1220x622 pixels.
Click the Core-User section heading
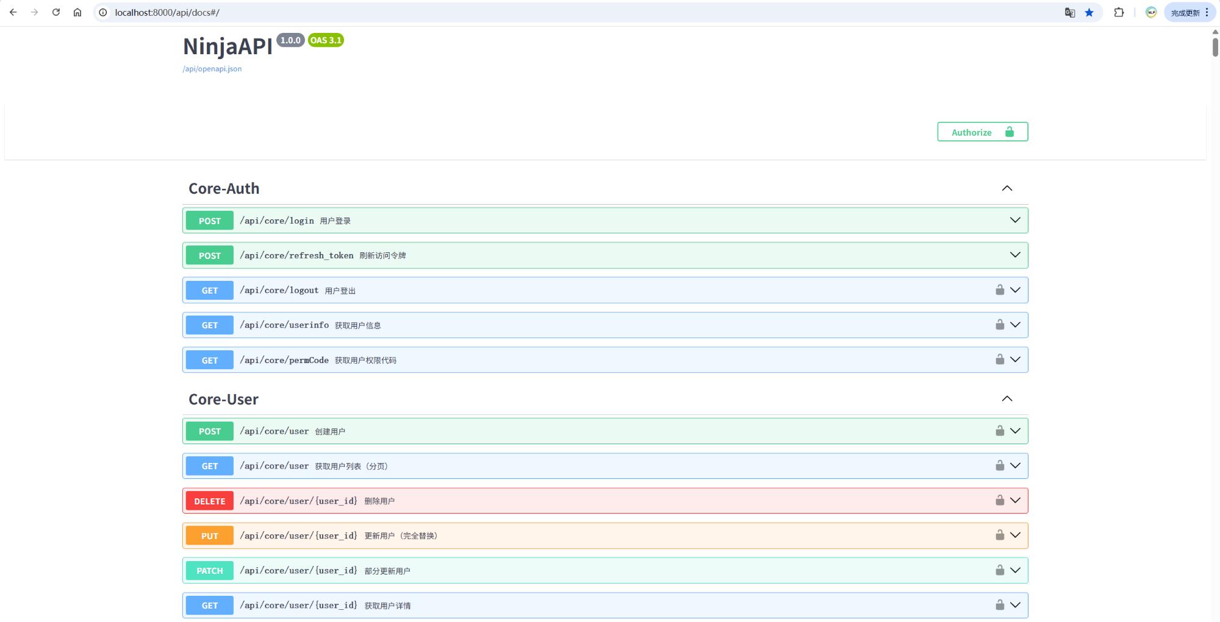coord(223,399)
